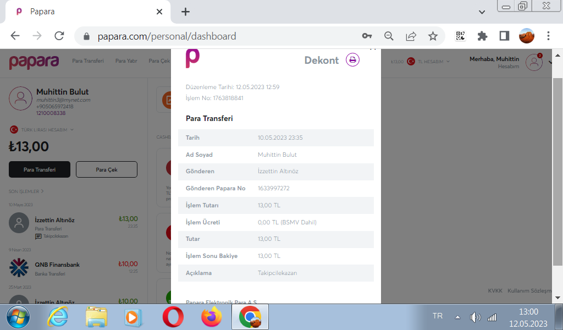Open the saved passwords key icon

tap(367, 36)
